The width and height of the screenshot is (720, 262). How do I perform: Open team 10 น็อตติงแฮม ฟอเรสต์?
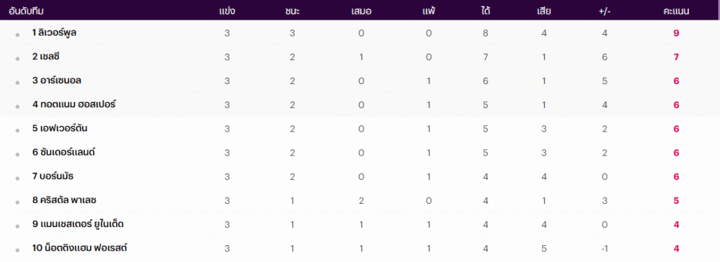79,248
